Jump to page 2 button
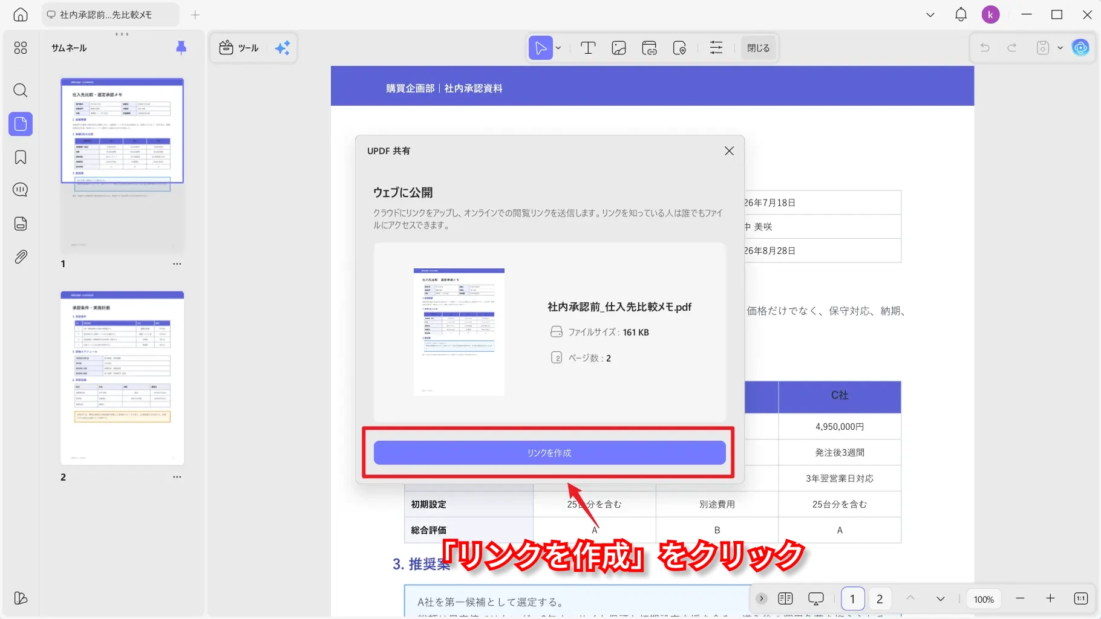The image size is (1101, 619). tap(880, 598)
